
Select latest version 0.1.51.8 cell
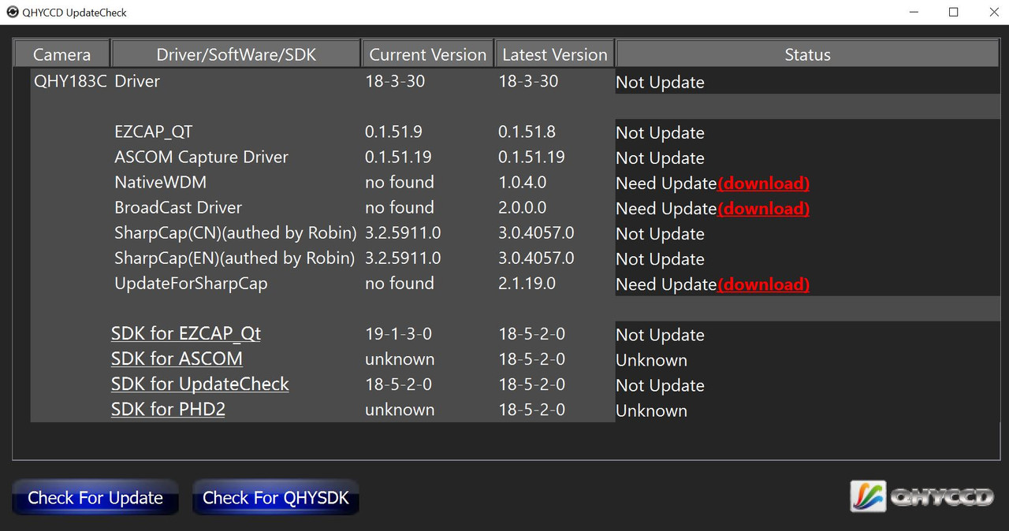click(x=527, y=132)
